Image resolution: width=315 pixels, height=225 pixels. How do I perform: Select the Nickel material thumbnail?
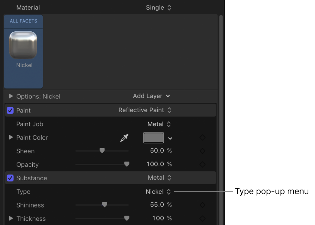click(x=24, y=45)
